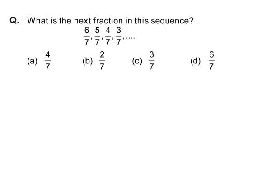The height and width of the screenshot is (180, 271).
Task: Click the 2/7 fraction beside option (b)
Action: [x=102, y=61]
